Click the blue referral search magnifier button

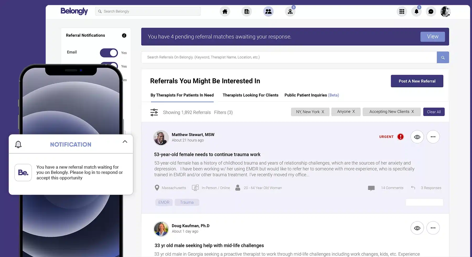click(x=443, y=57)
